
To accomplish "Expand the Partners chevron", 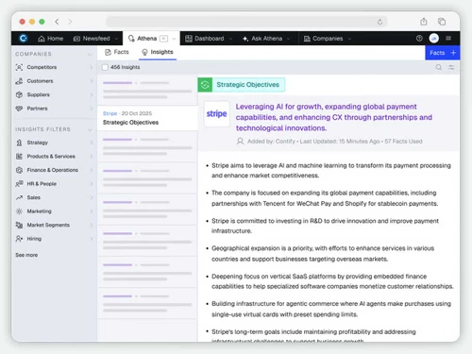I will pyautogui.click(x=92, y=109).
